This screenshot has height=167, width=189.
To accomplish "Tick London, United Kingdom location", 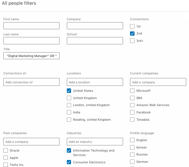I will pyautogui.click(x=69, y=105).
